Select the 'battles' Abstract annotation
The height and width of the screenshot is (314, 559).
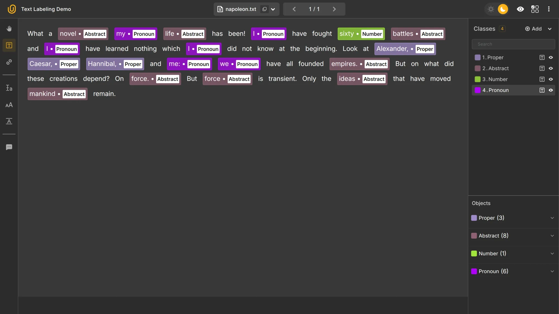pyautogui.click(x=418, y=34)
